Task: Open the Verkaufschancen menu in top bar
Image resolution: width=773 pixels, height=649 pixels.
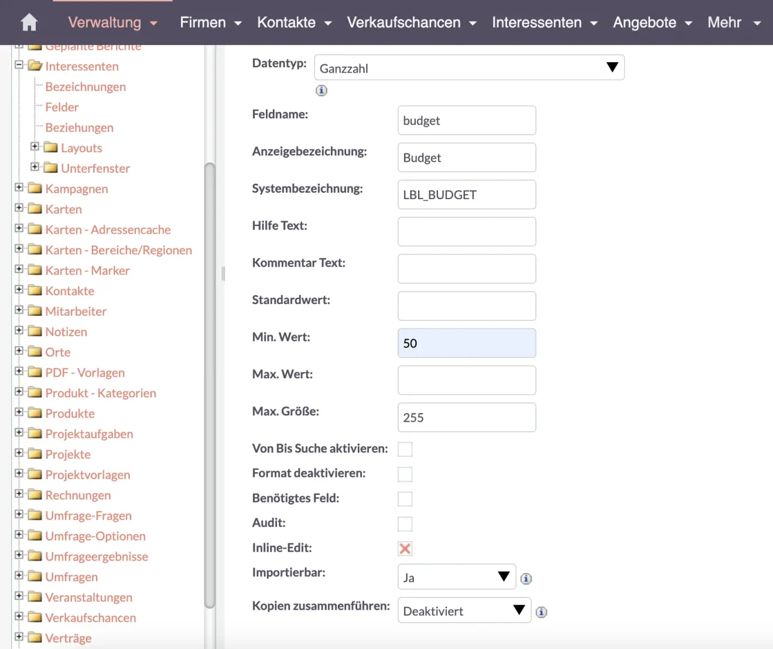Action: [x=411, y=23]
